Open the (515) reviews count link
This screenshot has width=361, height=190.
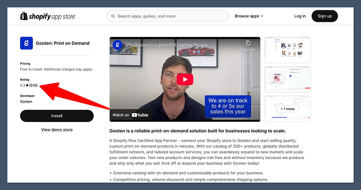(x=33, y=86)
